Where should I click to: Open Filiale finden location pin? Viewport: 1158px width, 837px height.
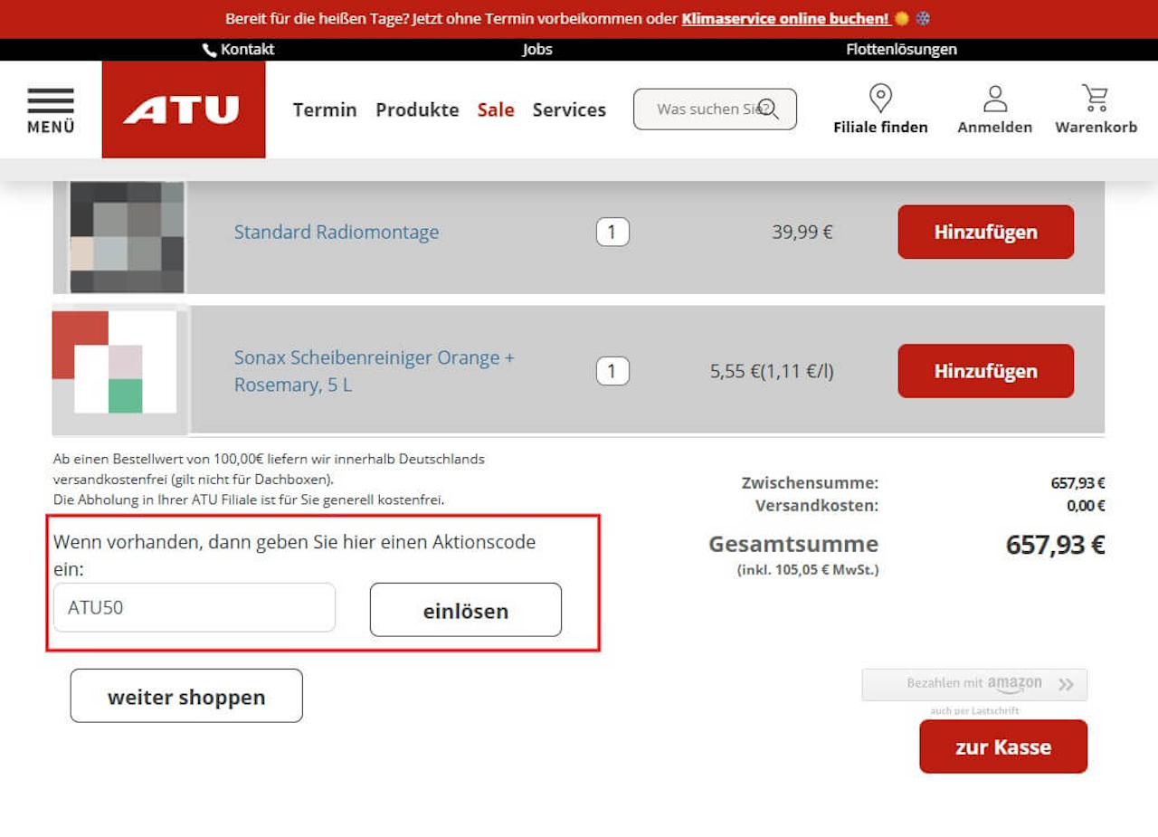point(880,98)
